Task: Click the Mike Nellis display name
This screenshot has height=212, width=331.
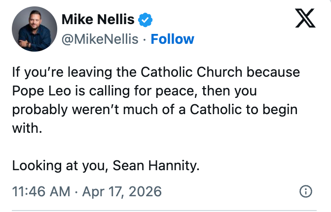Action: click(x=98, y=20)
